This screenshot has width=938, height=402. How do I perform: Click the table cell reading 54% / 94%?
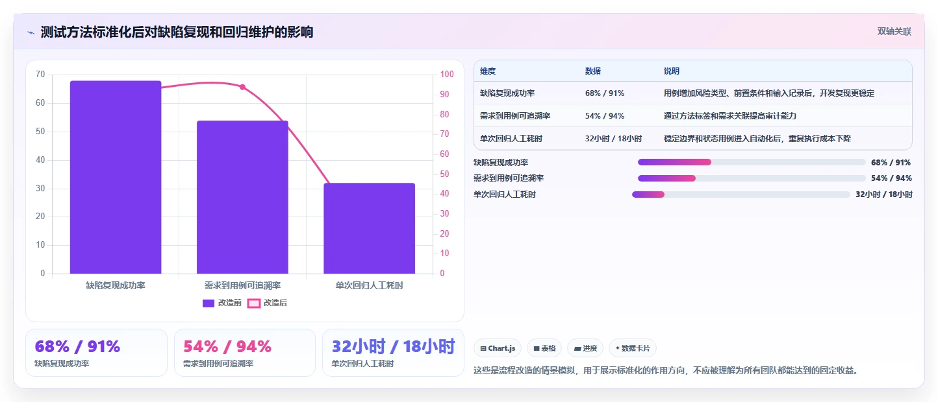(x=605, y=115)
